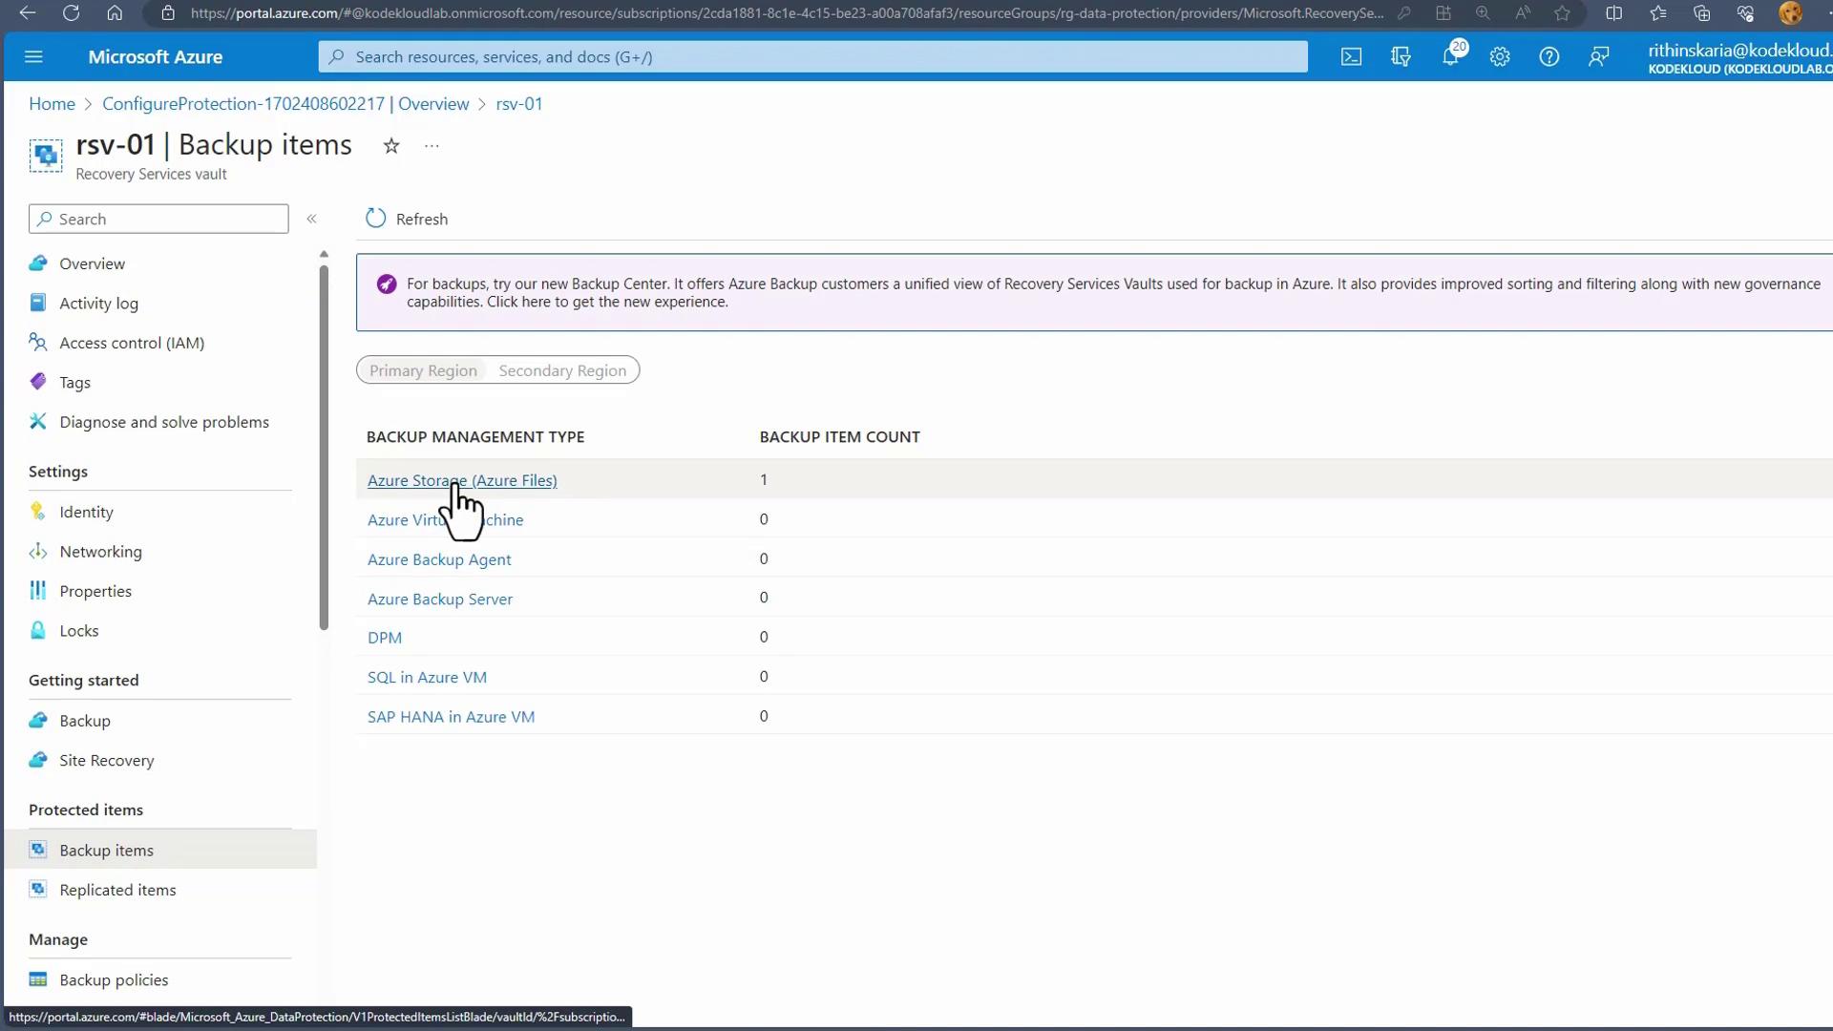Select Replicated items in sidebar
1833x1031 pixels.
[117, 890]
